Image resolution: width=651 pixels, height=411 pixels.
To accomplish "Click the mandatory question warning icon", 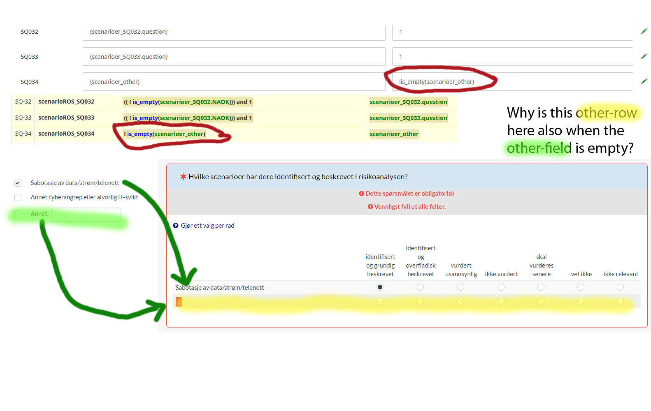I will pyautogui.click(x=361, y=194).
